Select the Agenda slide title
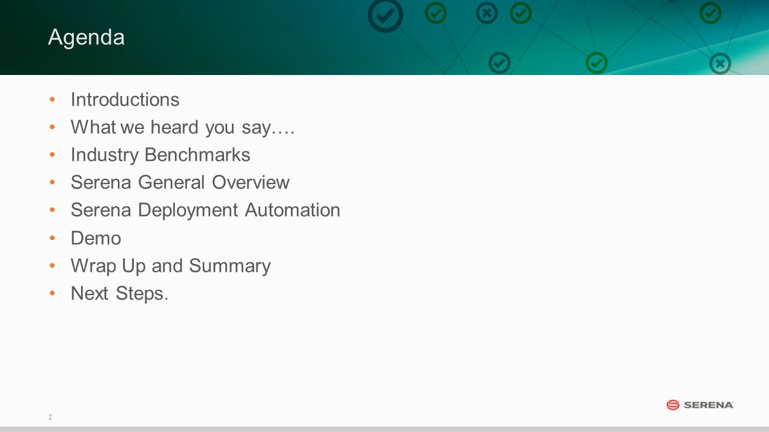 coord(87,37)
